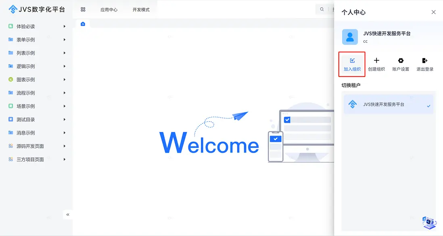Click the 加入组织 label

tap(352, 69)
